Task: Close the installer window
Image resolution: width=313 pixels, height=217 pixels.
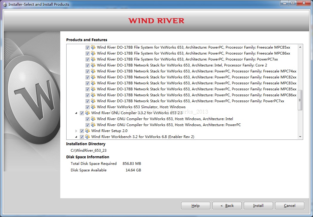Action: click(x=304, y=3)
